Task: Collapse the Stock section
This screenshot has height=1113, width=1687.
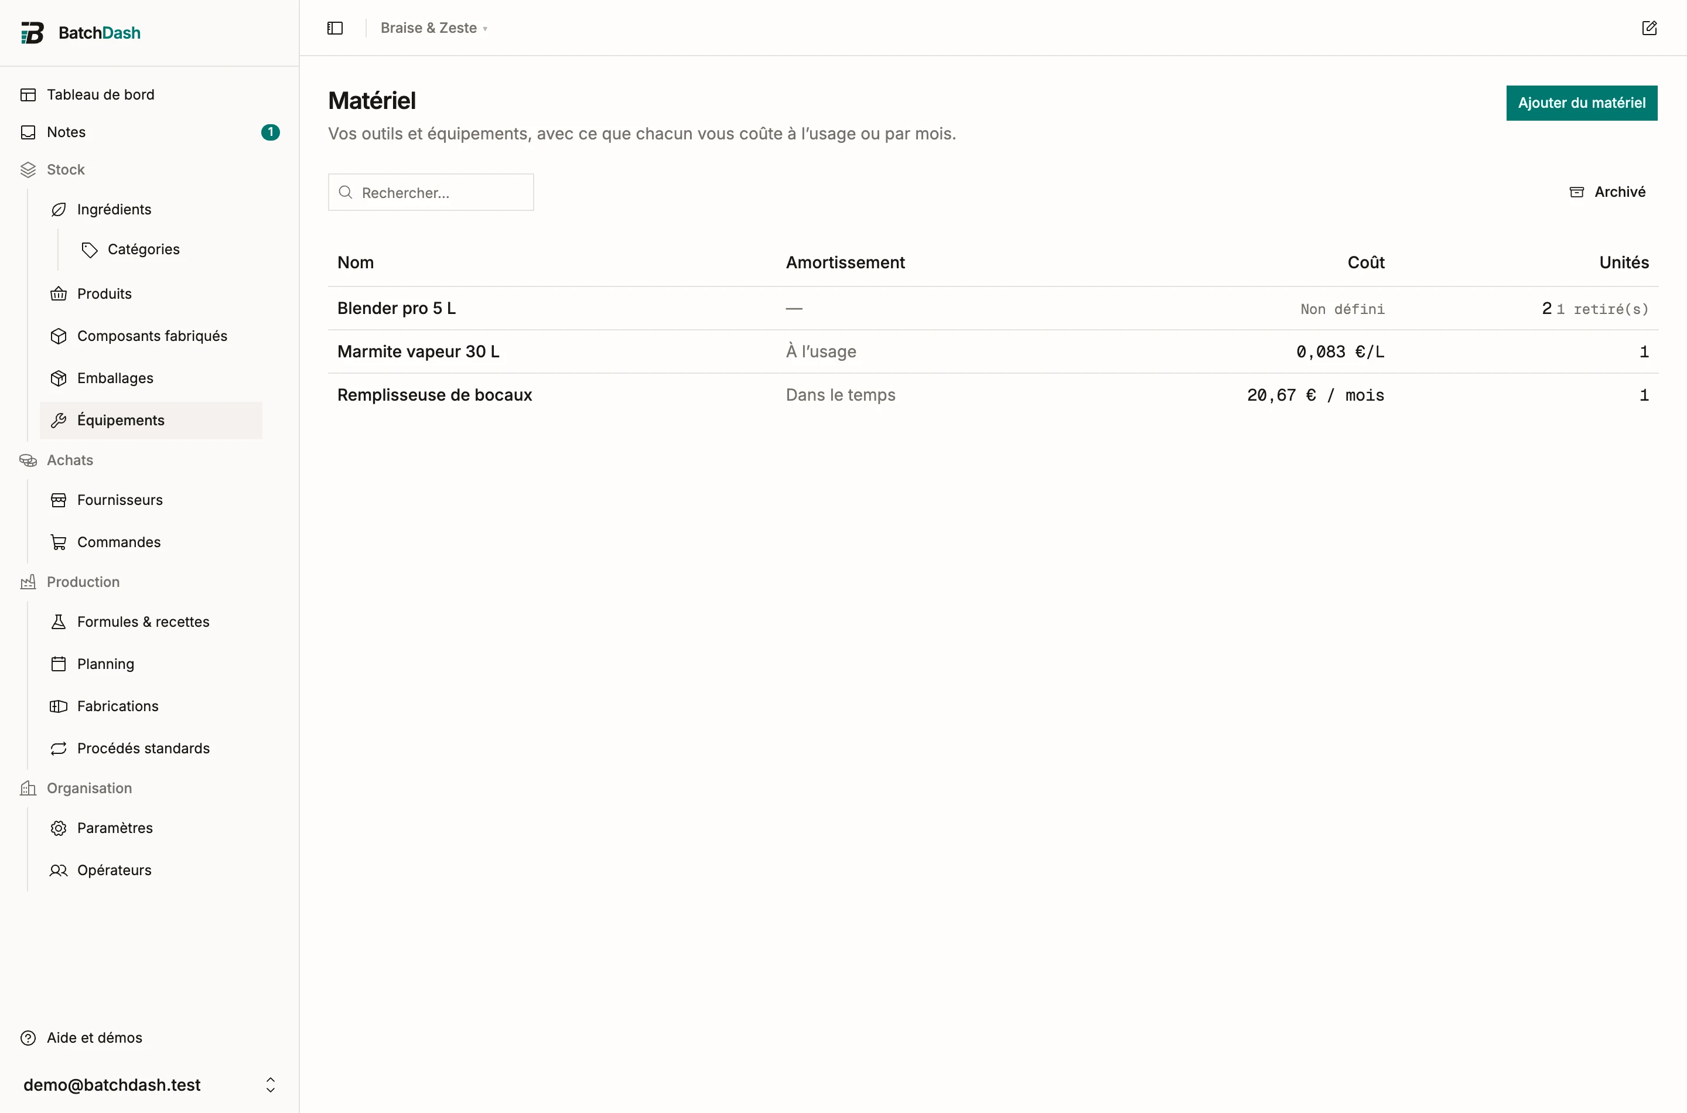Action: pyautogui.click(x=65, y=170)
